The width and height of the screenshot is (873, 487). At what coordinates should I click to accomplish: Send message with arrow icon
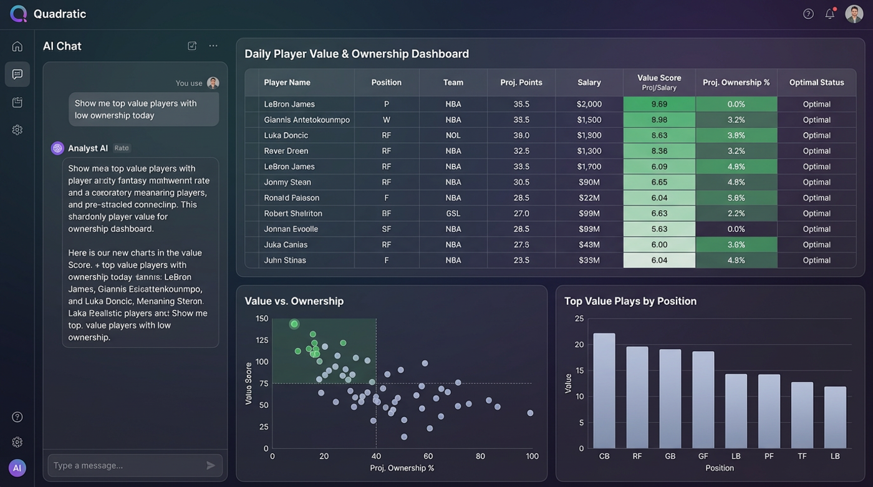tap(211, 465)
